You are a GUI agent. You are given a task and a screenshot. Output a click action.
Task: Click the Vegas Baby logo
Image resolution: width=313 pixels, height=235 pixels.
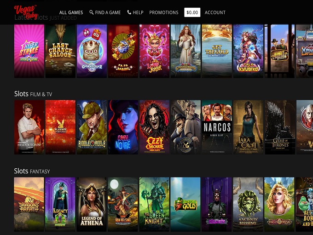(x=26, y=12)
